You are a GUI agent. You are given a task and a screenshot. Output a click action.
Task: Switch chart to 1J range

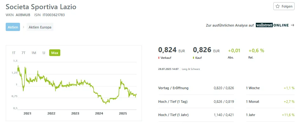pyautogui.click(x=44, y=53)
